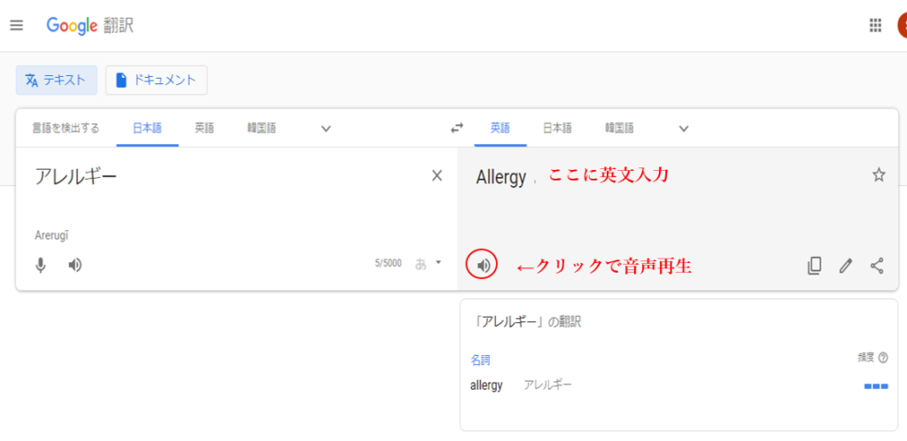Open the main hamburger menu

16,25
